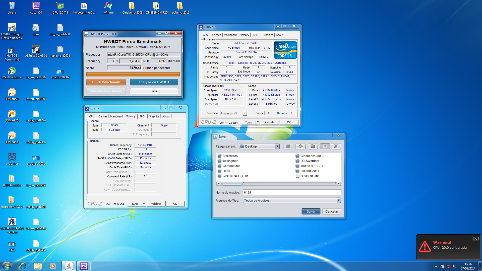482x271 pixels.
Task: Click Java app taskbar button
Action: tap(69, 266)
